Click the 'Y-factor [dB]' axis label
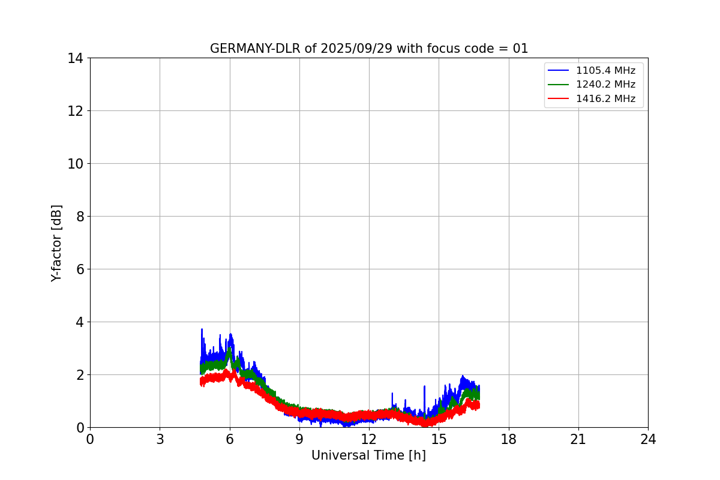Viewport: 720px width, 480px height. [56, 243]
